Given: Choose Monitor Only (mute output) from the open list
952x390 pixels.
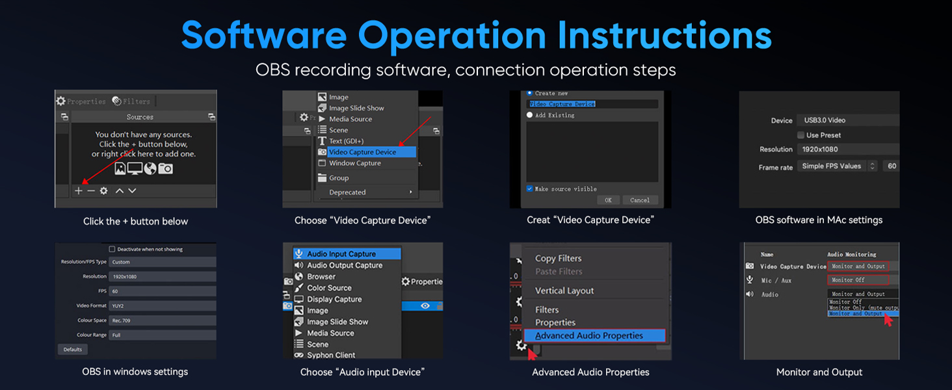Looking at the screenshot, I should pyautogui.click(x=863, y=308).
